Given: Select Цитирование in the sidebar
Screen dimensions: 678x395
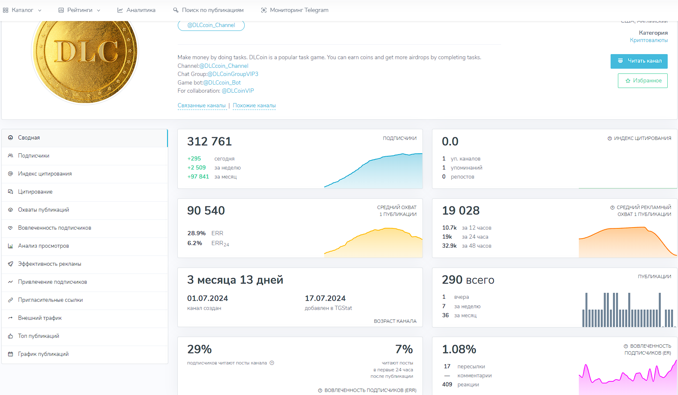Looking at the screenshot, I should pyautogui.click(x=85, y=192).
